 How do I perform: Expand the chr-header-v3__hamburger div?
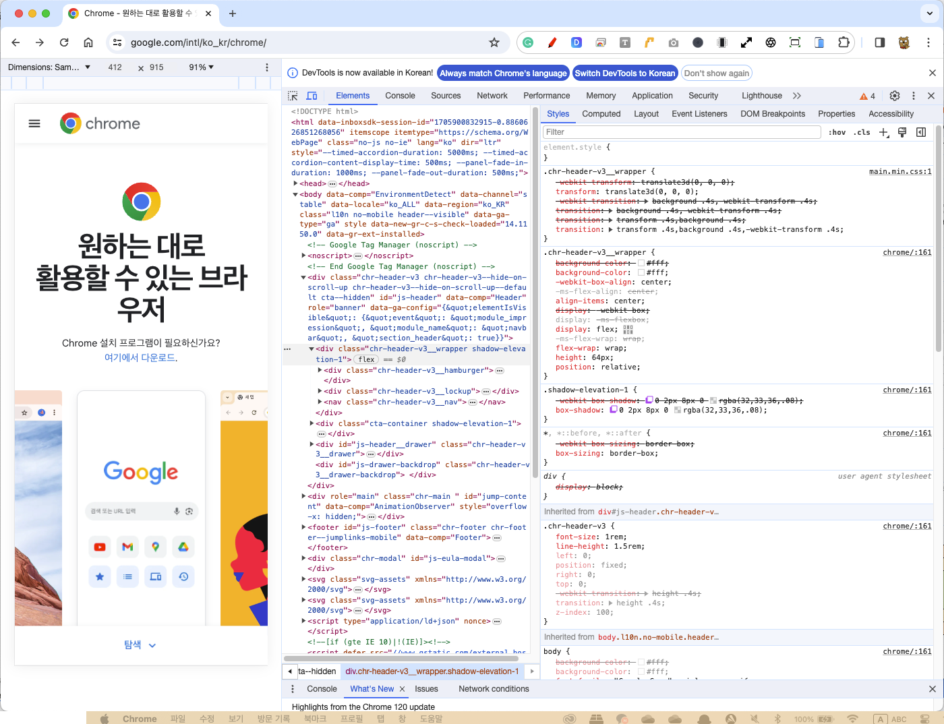pyautogui.click(x=320, y=370)
